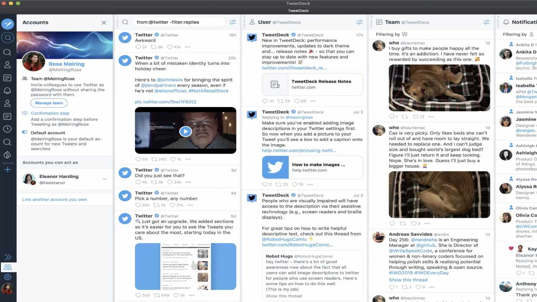Open more options on the mistaken identity tweet
Screen dimensions: 537x302
tap(188, 159)
